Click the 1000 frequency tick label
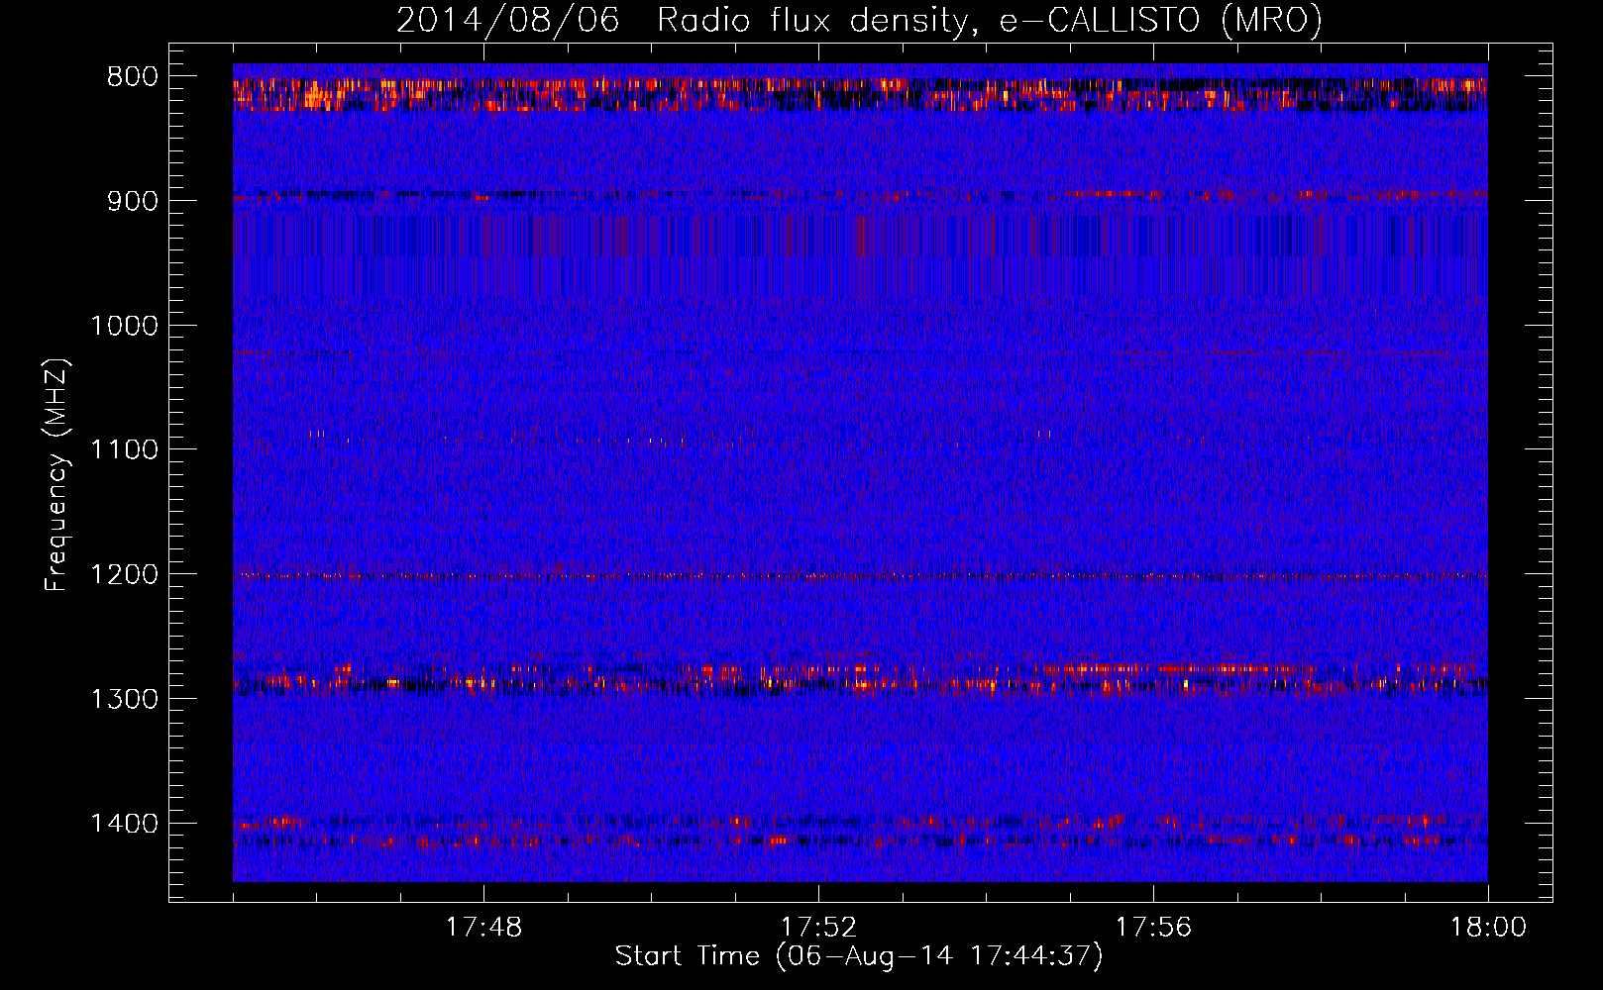The width and height of the screenshot is (1603, 990). tap(124, 326)
